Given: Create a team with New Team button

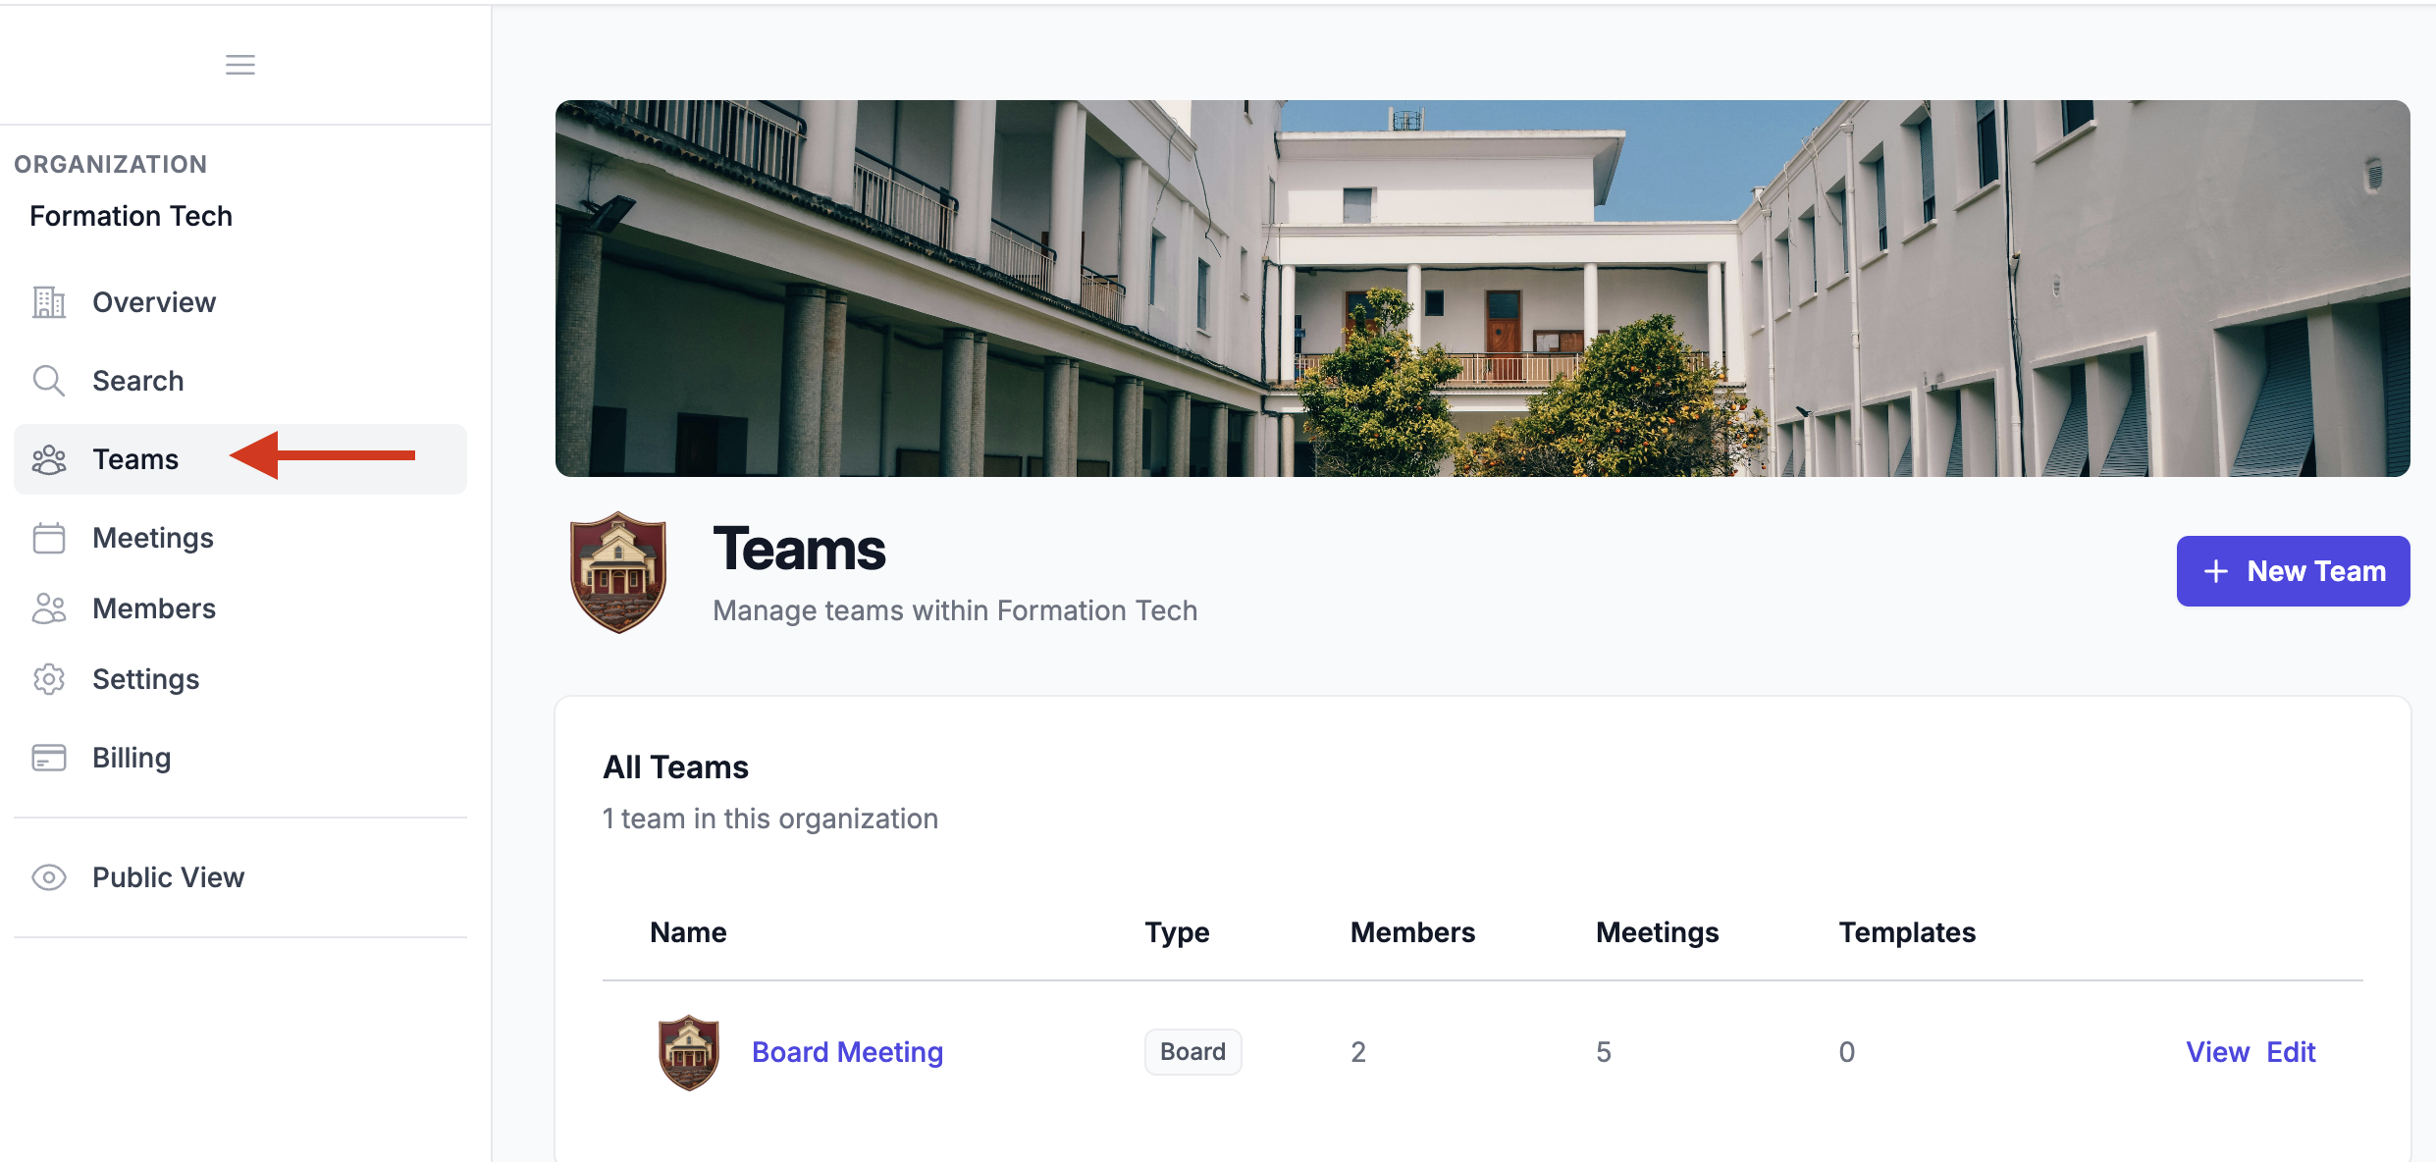Looking at the screenshot, I should (2293, 571).
